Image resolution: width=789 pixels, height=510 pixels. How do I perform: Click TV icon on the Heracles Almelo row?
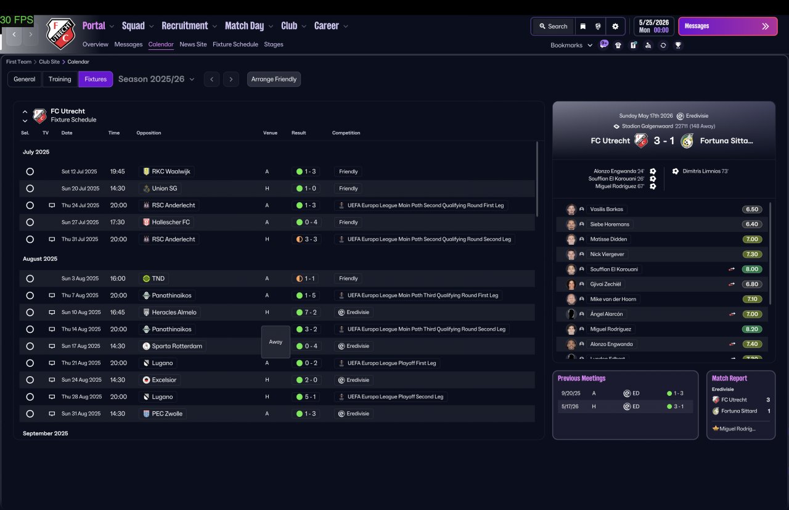[52, 313]
